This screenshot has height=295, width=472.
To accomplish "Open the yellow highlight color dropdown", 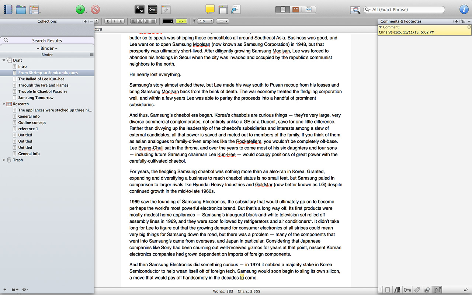I will point(181,21).
